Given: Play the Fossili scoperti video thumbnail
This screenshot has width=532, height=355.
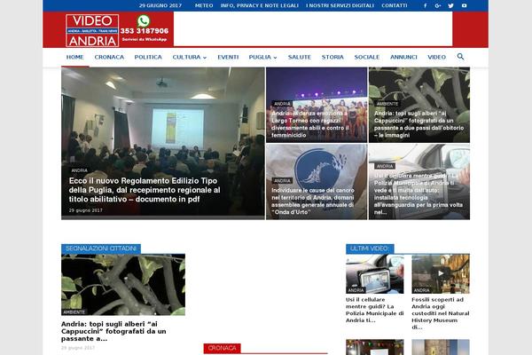Looking at the screenshot, I should click(441, 274).
